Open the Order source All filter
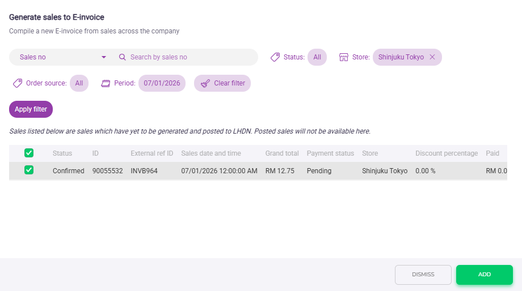522x291 pixels. tap(79, 83)
